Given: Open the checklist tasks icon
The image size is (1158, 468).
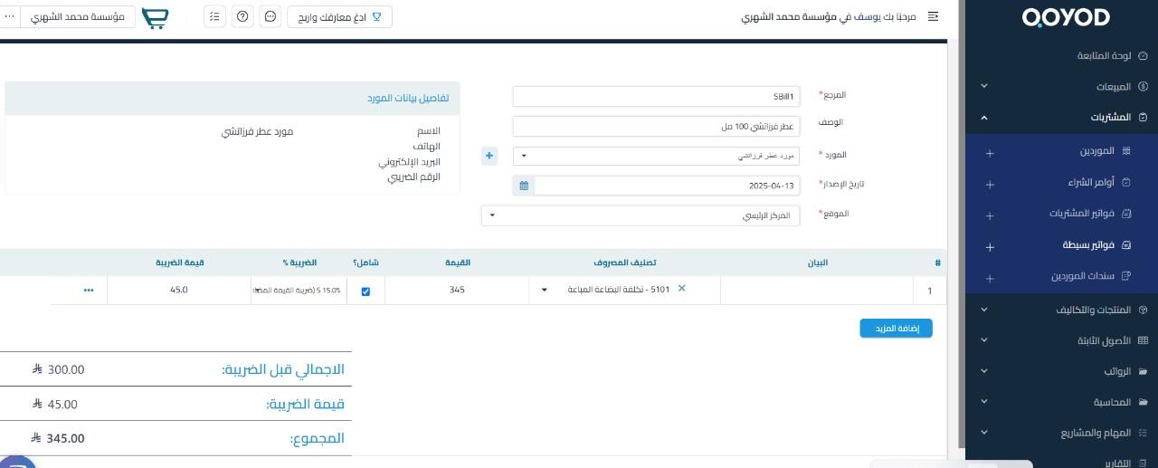Looking at the screenshot, I should 214,17.
